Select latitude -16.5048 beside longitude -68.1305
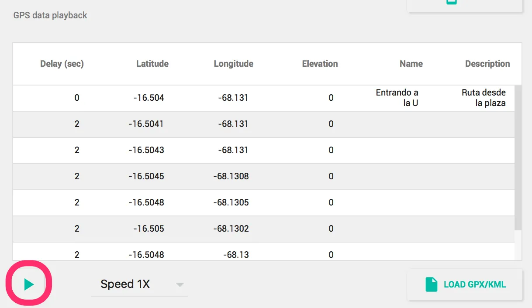Viewport: 532px width, 308px height. 146,202
